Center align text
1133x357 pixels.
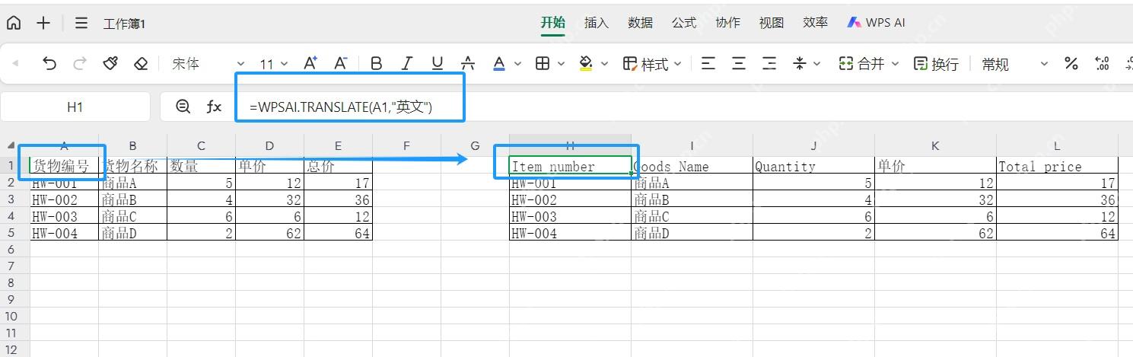point(739,64)
